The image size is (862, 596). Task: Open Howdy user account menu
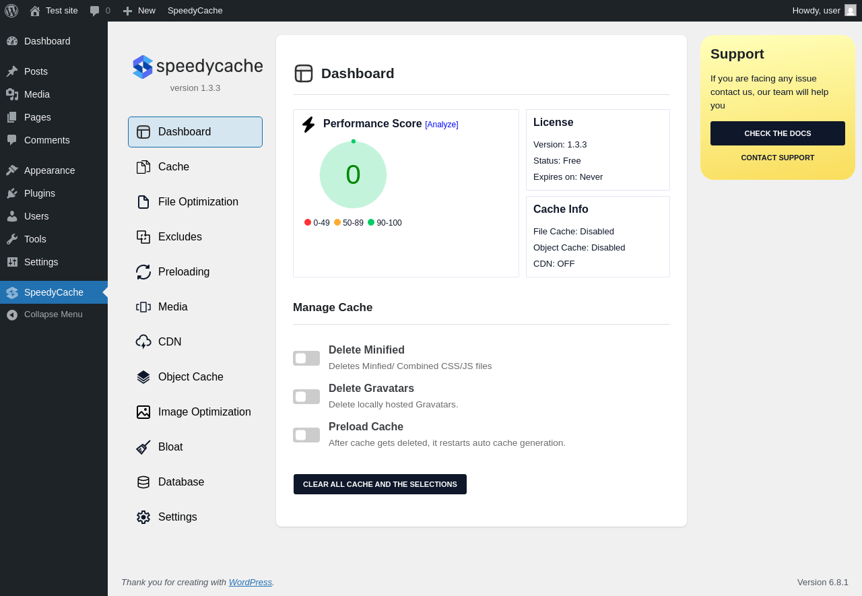(x=823, y=11)
